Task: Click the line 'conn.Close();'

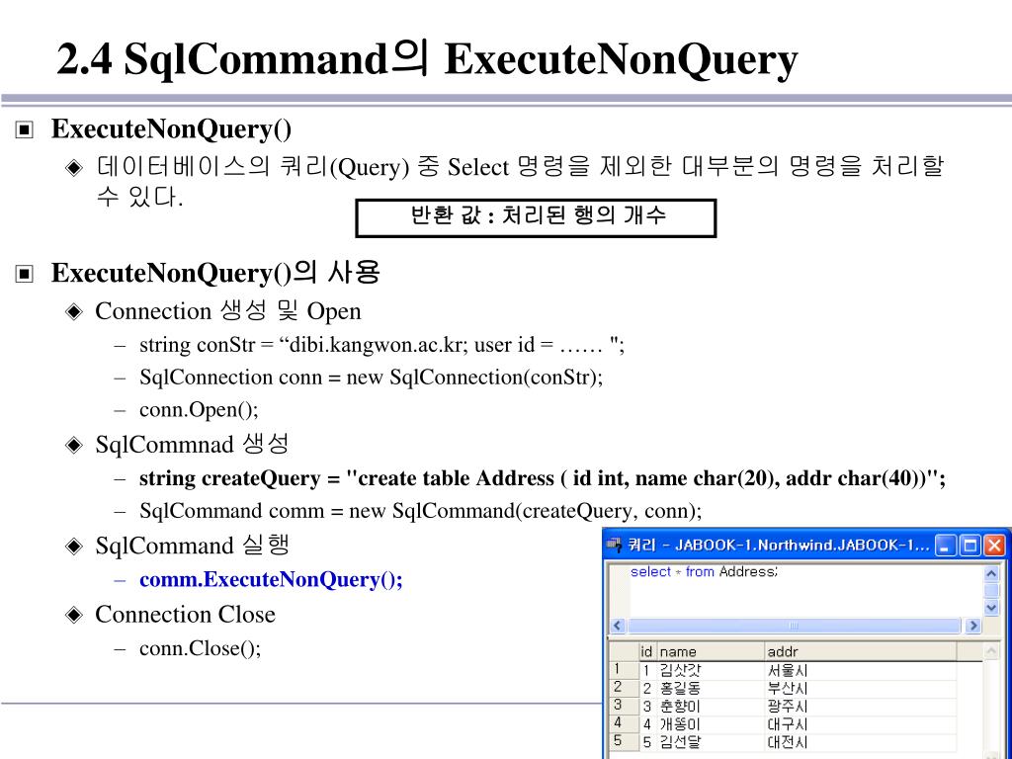Action: point(200,648)
